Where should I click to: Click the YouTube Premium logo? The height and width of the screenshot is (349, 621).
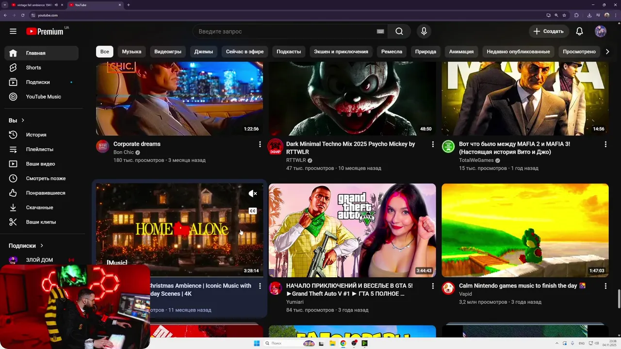click(45, 32)
